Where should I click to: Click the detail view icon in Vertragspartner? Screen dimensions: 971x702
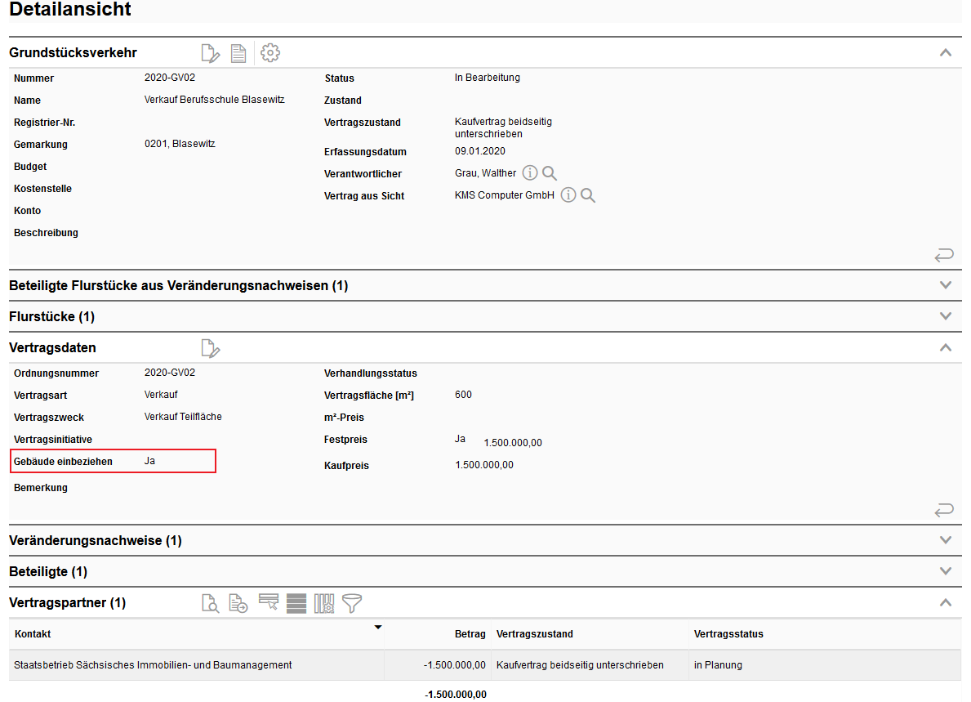(x=211, y=603)
